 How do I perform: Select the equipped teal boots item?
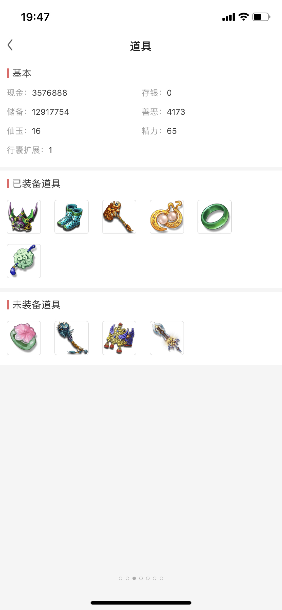coord(72,217)
